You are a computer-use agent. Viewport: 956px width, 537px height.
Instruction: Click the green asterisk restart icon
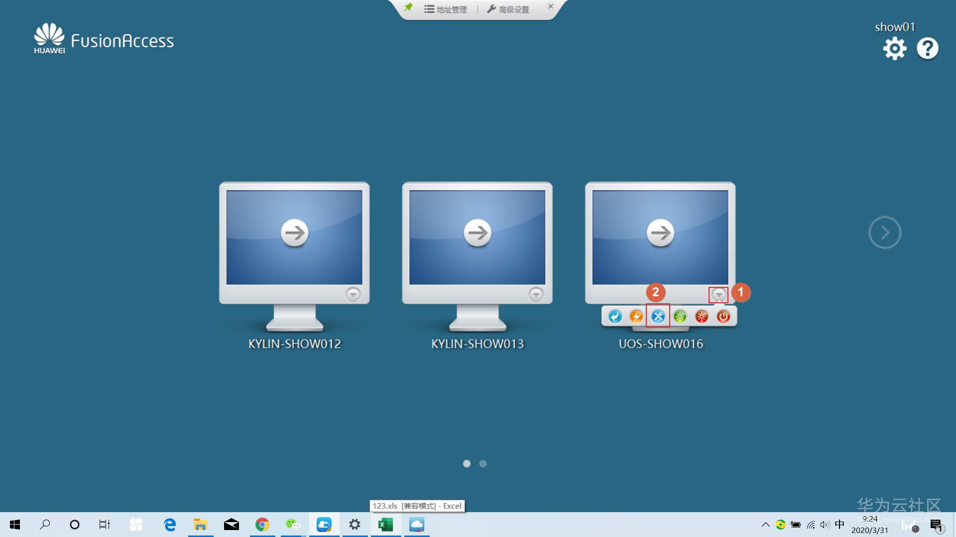tap(680, 316)
